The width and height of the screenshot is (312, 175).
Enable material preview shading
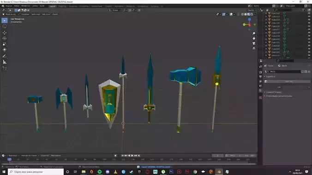[249, 14]
